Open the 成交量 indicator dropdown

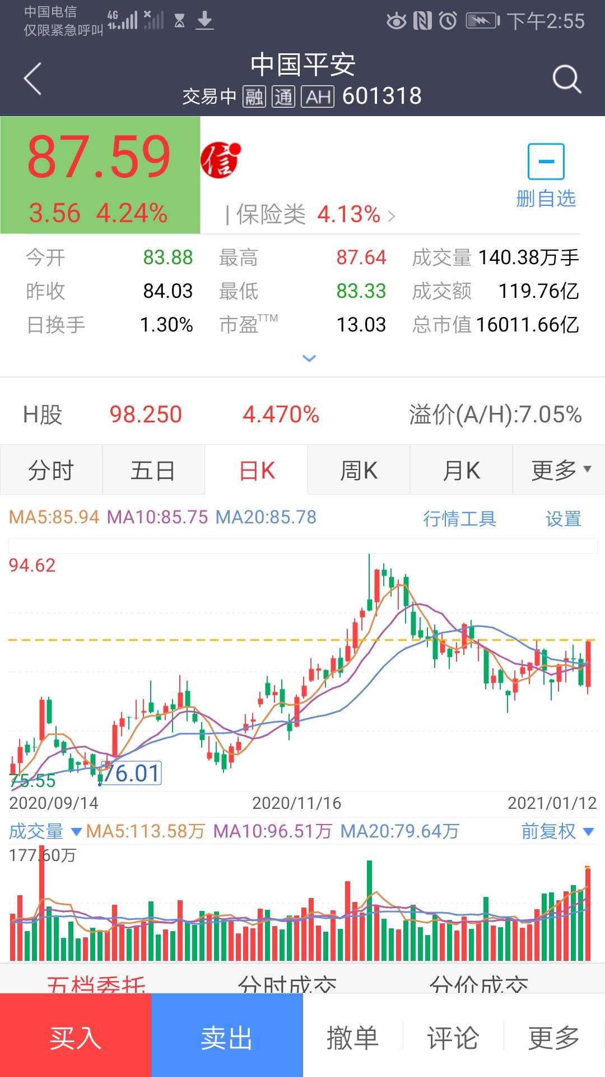[x=45, y=831]
